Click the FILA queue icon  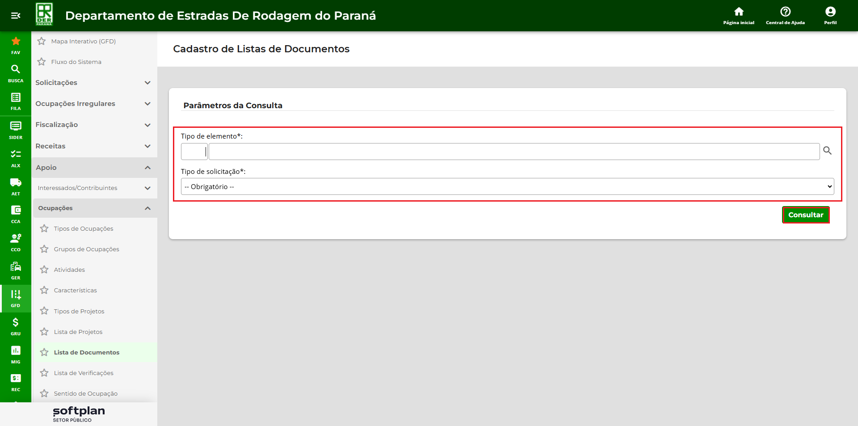16,101
